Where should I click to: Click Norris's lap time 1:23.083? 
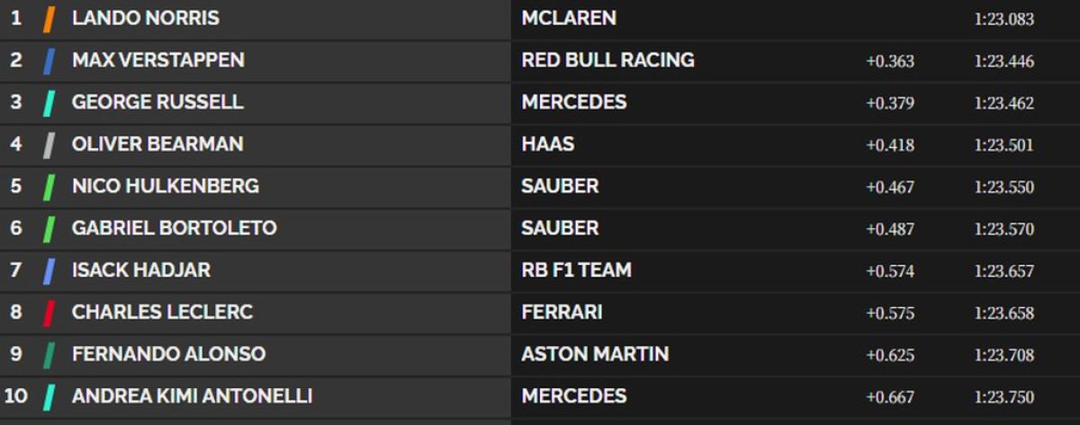tap(1003, 19)
